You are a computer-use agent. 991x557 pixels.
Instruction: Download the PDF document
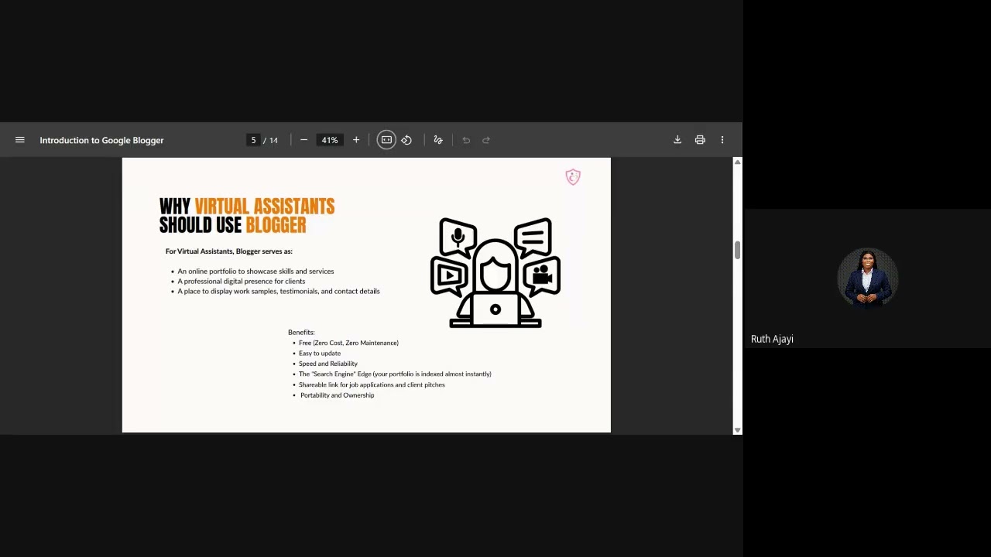pos(677,140)
